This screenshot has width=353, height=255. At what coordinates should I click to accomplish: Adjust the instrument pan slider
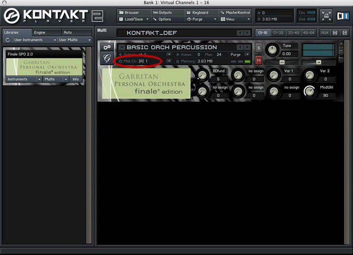(x=282, y=62)
